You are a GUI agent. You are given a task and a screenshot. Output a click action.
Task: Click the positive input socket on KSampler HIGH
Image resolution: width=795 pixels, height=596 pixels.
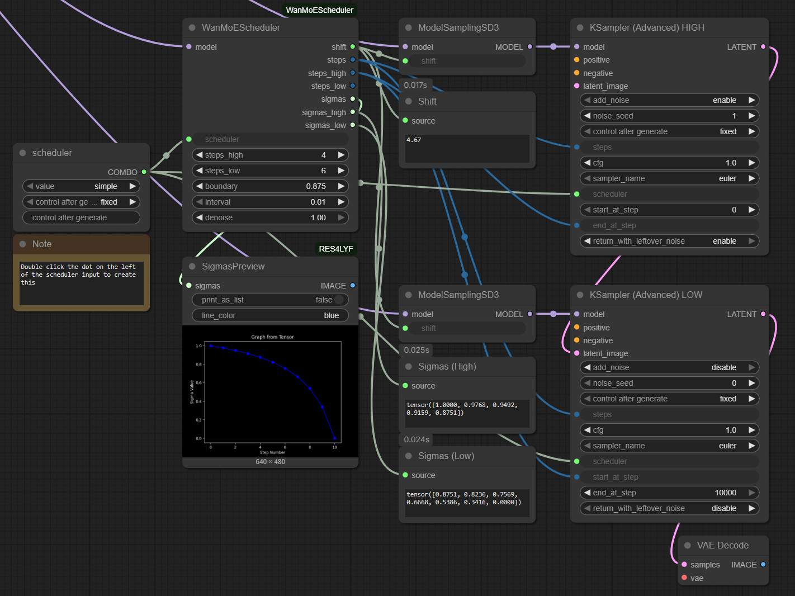(x=577, y=60)
